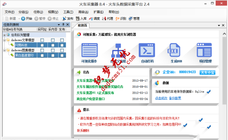Viewport: 228px width, 140px height.
Task: Click the 提示 warning triangle icon
Action: [x=79, y=110]
